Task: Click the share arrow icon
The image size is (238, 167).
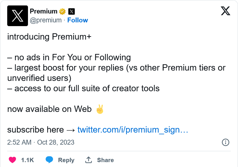Action: point(89,160)
